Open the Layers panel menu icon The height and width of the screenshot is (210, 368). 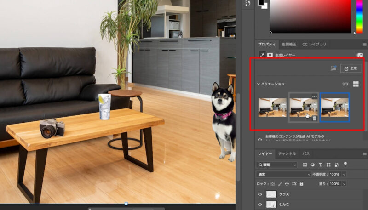[364, 154]
